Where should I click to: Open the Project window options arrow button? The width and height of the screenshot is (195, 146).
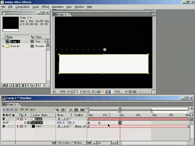(x=48, y=41)
